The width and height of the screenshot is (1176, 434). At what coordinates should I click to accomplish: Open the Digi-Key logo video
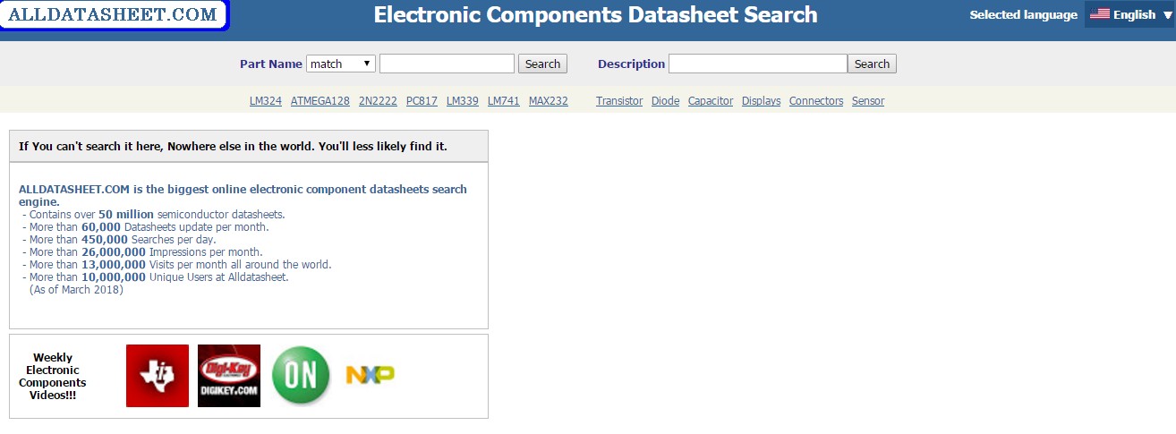(x=229, y=376)
